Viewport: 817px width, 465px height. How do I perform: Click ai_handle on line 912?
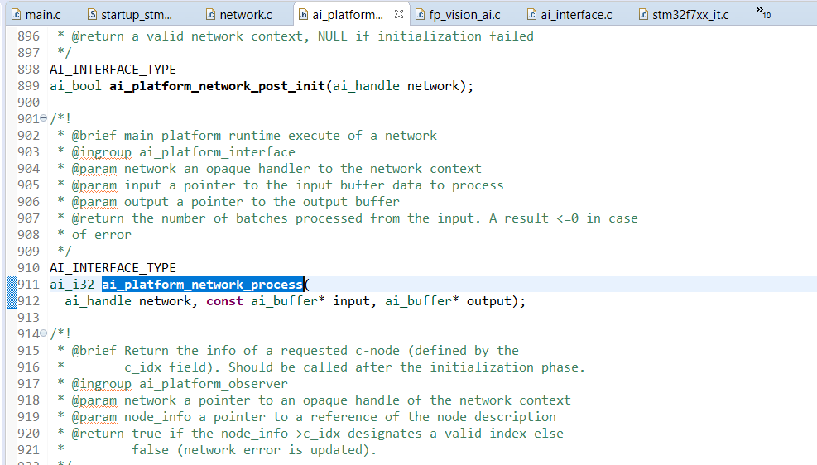(98, 301)
